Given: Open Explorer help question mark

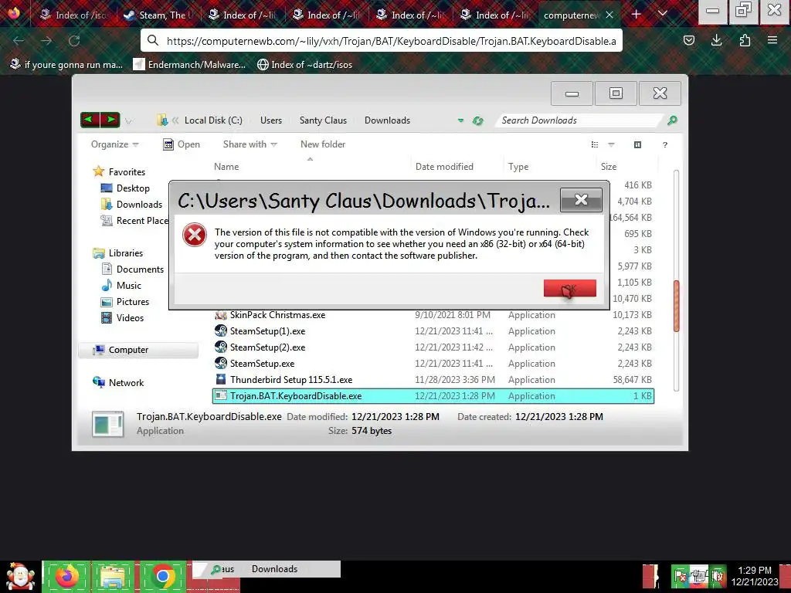Looking at the screenshot, I should 665,144.
